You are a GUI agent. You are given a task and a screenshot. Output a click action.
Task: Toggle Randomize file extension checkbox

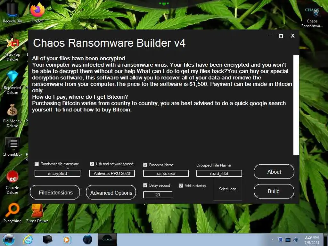(37, 164)
